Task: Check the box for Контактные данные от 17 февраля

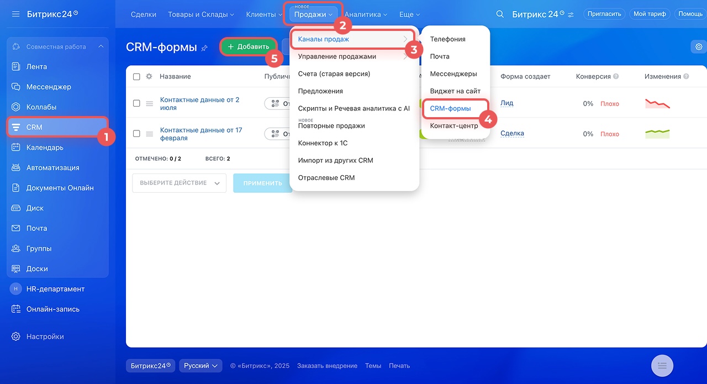Action: [136, 134]
